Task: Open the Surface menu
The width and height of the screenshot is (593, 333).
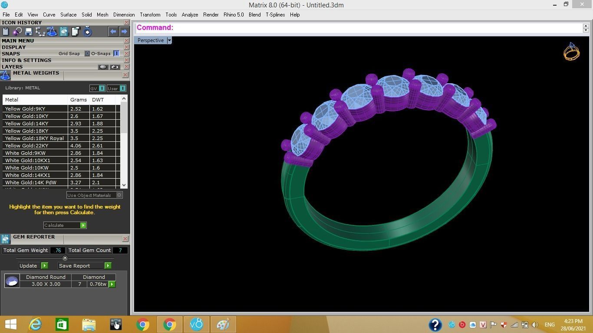Action: [x=68, y=15]
